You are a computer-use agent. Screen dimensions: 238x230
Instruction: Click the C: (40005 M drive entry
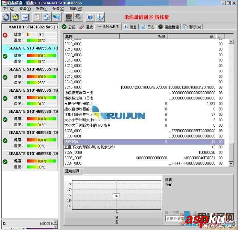(28, 223)
